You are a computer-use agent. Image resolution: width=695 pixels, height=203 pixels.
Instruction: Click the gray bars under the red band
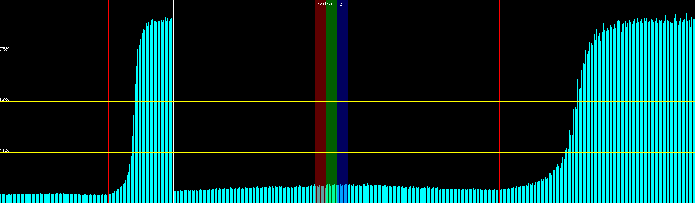[x=320, y=195]
